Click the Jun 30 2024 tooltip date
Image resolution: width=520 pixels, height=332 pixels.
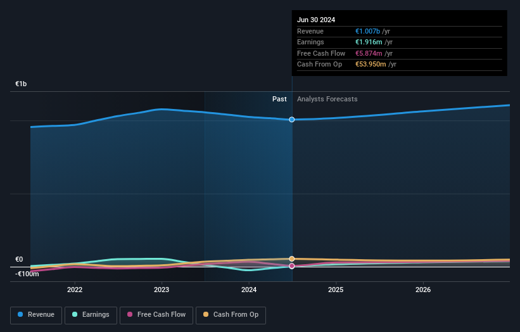click(316, 20)
